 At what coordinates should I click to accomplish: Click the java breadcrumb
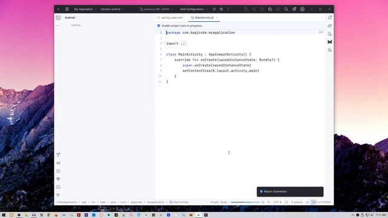pos(113,202)
